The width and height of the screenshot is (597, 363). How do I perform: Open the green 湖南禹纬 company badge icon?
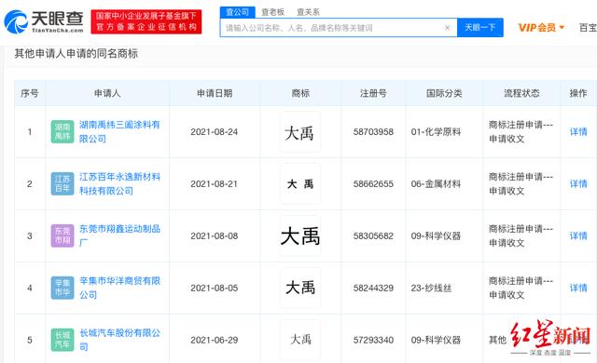click(x=62, y=131)
